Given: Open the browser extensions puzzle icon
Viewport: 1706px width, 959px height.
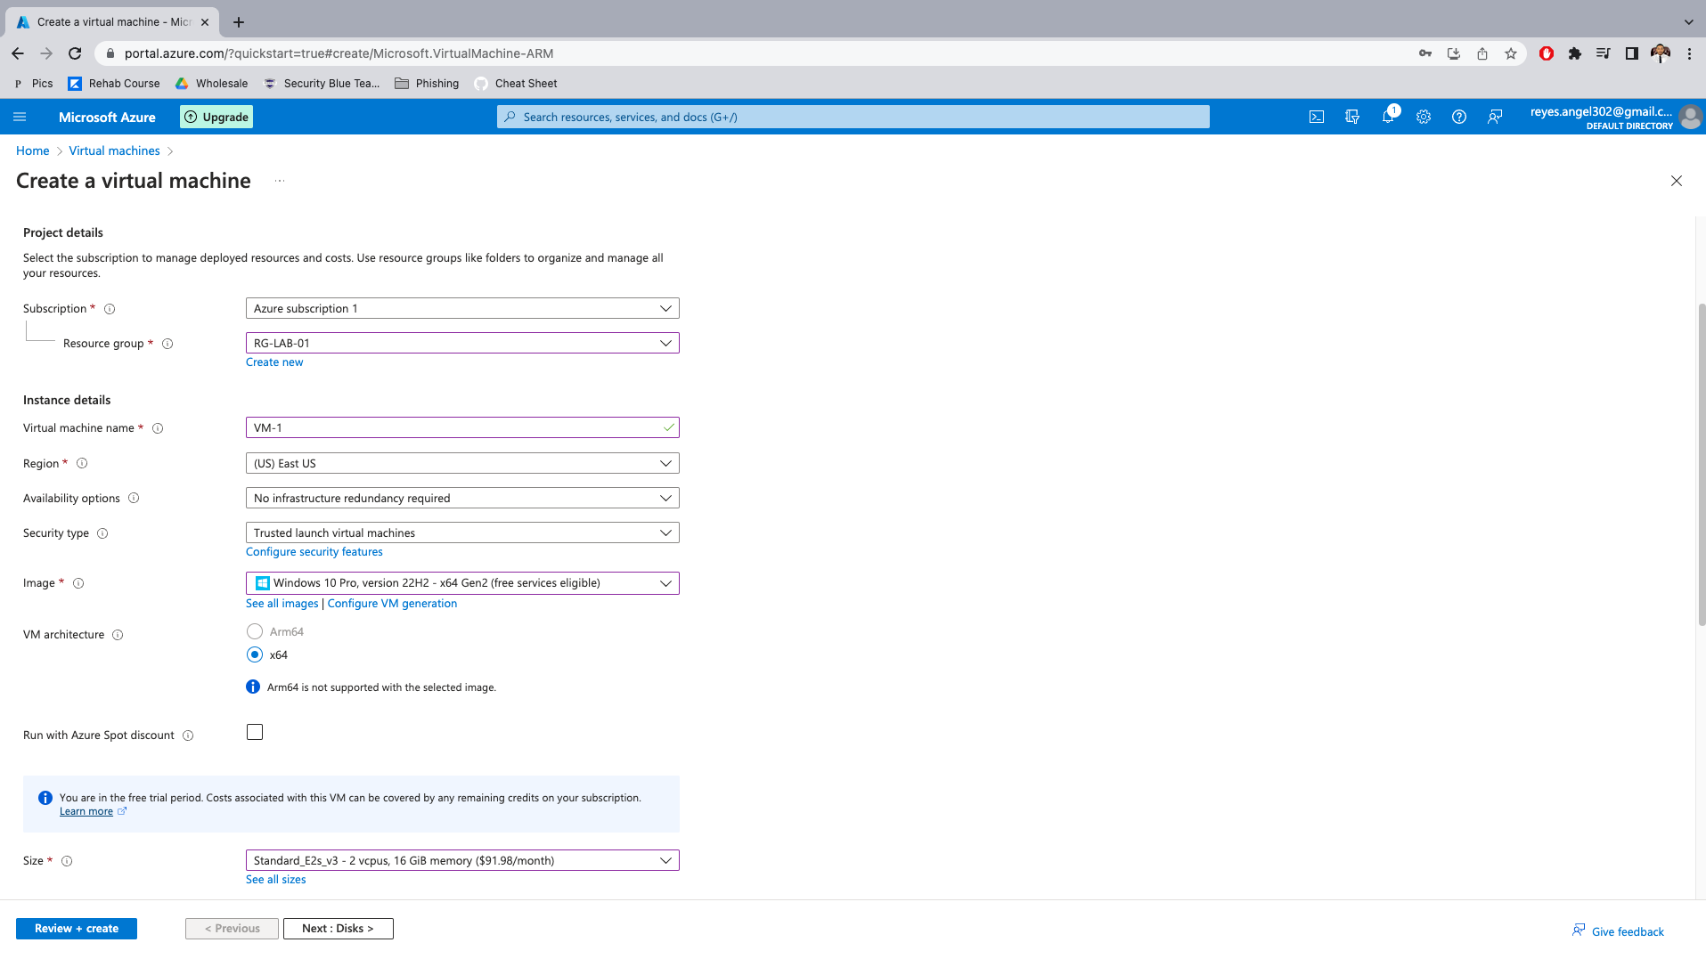Looking at the screenshot, I should point(1574,53).
